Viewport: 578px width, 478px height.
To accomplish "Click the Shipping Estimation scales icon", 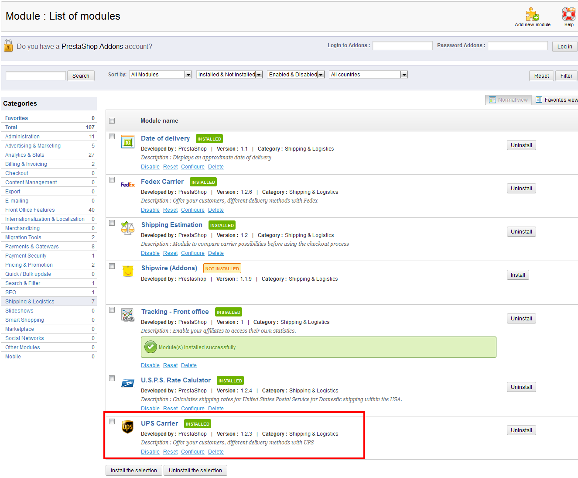I will click(x=127, y=228).
